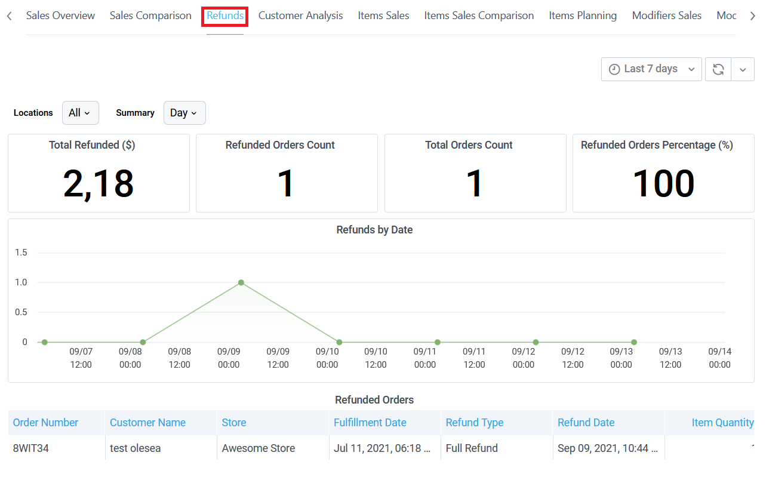
Task: Expand the arrow menu next to refresh
Action: 743,69
